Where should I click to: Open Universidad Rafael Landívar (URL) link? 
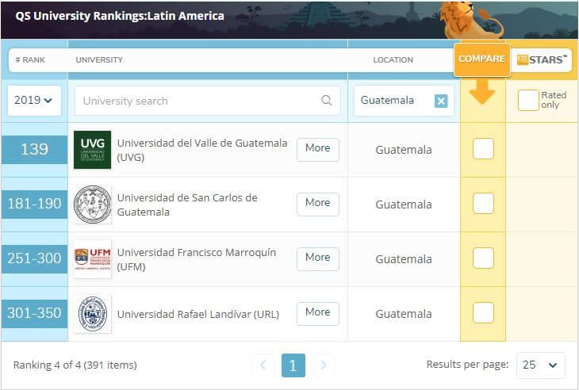pos(198,315)
